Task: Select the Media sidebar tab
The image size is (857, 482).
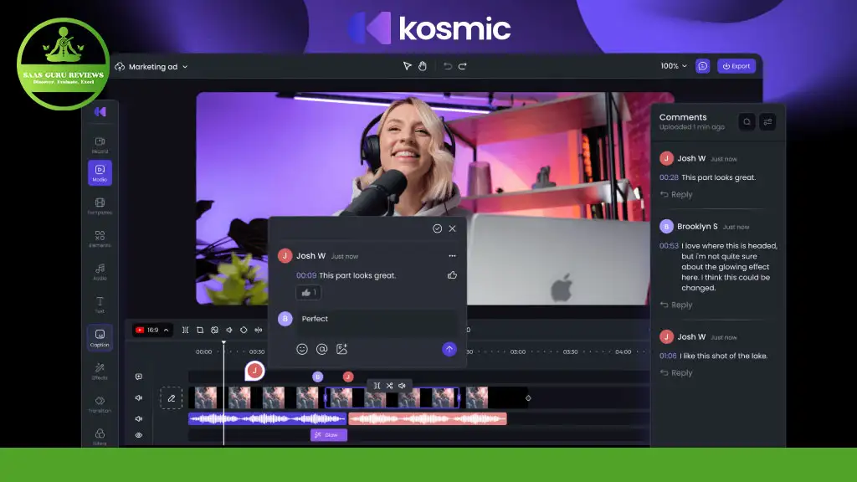Action: [x=100, y=172]
